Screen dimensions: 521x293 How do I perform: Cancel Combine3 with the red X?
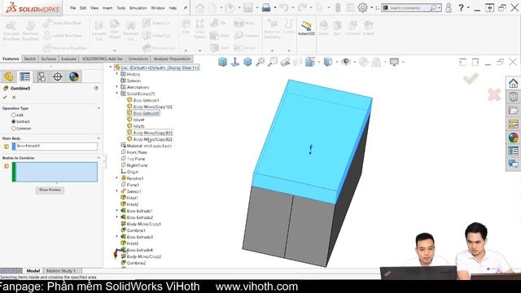tap(14, 98)
